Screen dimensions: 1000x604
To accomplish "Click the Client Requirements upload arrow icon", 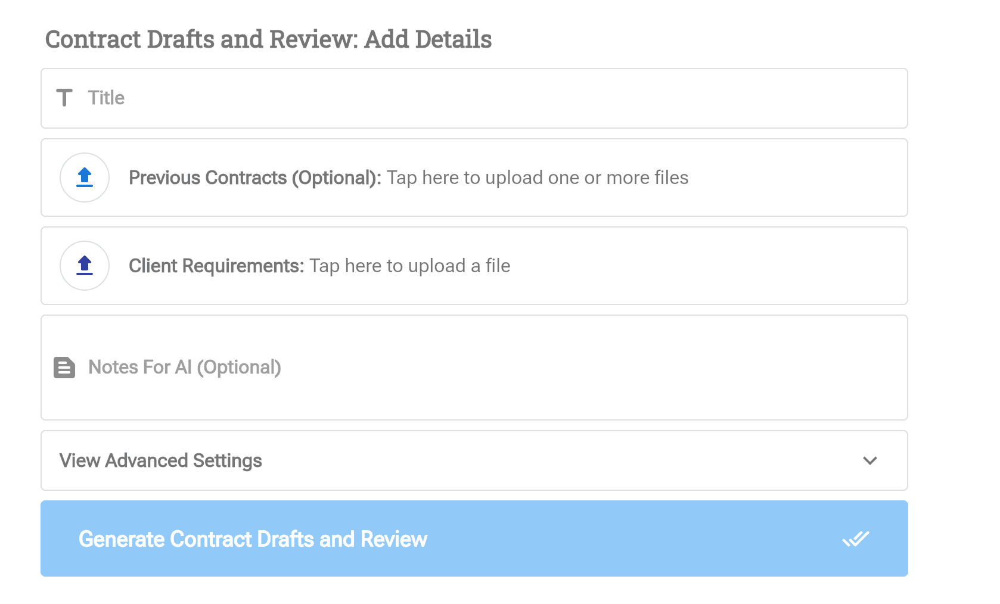I will point(85,265).
